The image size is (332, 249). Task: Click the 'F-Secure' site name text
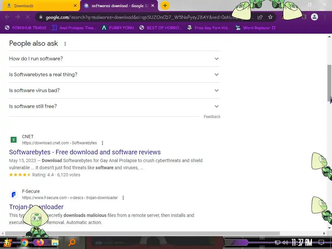[x=31, y=191]
